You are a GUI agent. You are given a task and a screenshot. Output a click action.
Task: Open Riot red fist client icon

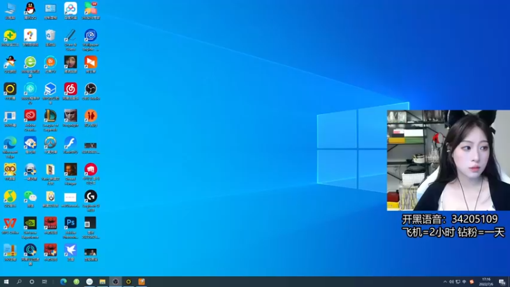(x=91, y=173)
